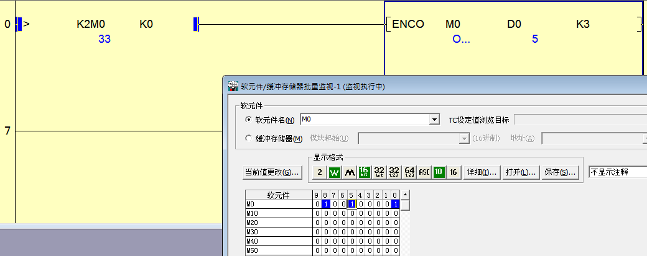This screenshot has height=256, width=647.
Task: Open the device name M0 dropdown
Action: (x=434, y=120)
